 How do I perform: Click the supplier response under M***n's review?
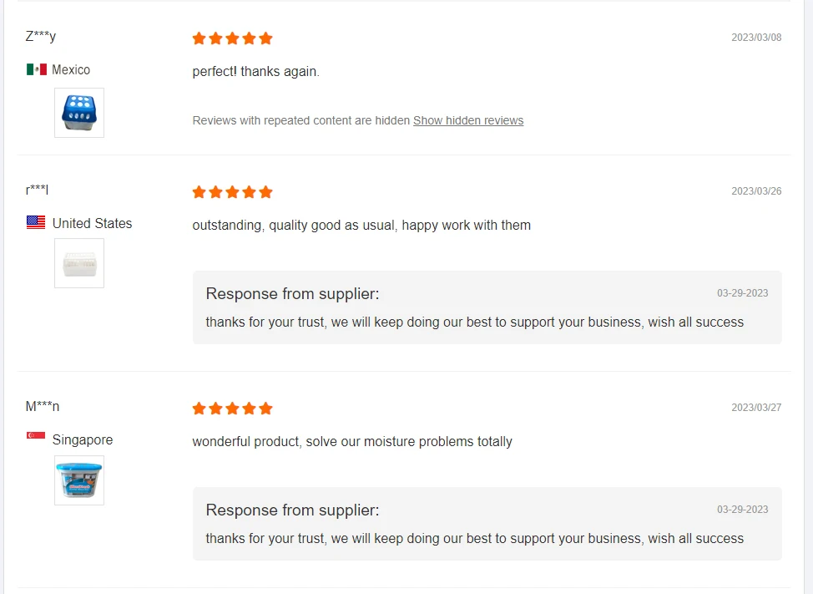(474, 538)
